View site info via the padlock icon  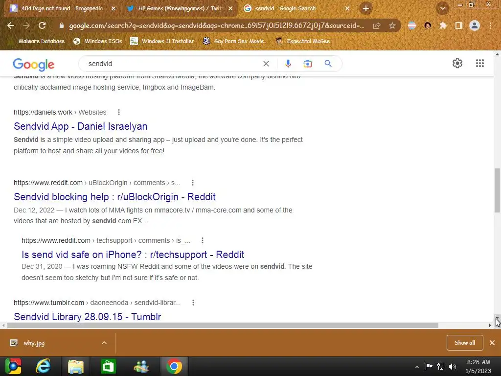point(61,25)
